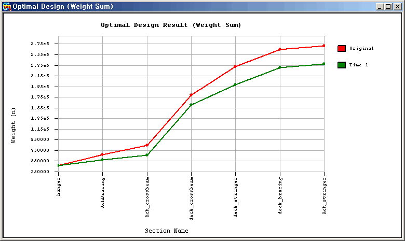Click the '2.55e6' y-axis value

tap(40, 54)
